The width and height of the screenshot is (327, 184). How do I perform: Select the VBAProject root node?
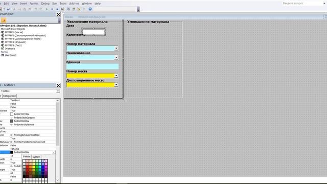pyautogui.click(x=24, y=26)
